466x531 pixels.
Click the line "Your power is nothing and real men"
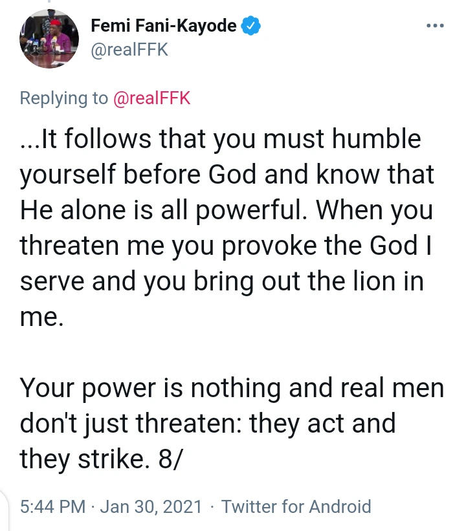click(x=232, y=388)
